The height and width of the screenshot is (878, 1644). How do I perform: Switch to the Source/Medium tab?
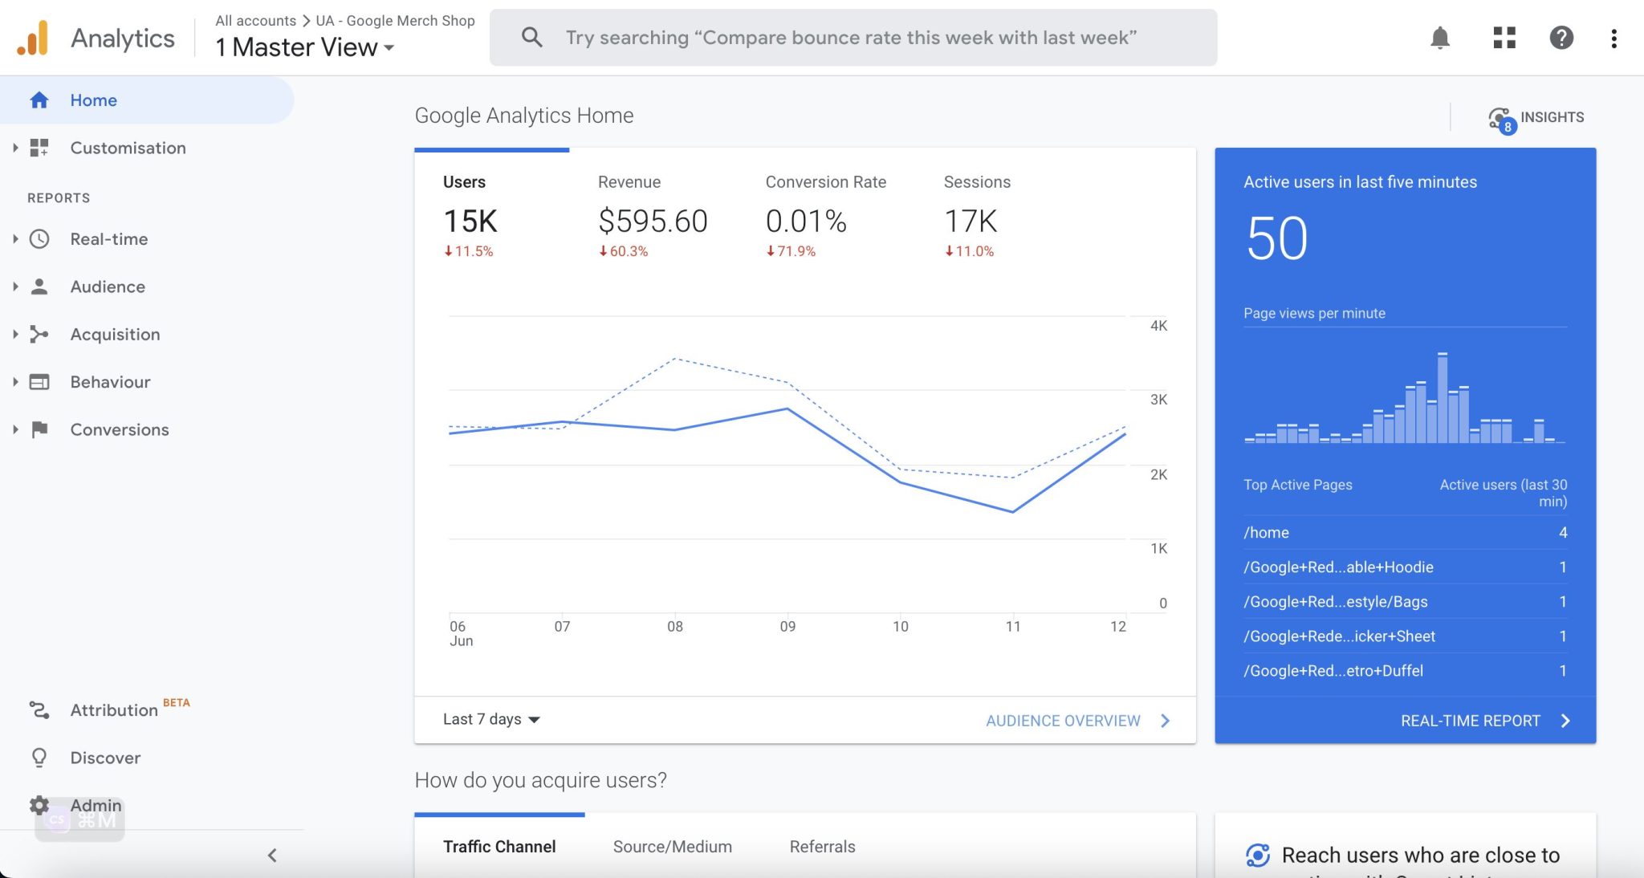pyautogui.click(x=673, y=847)
